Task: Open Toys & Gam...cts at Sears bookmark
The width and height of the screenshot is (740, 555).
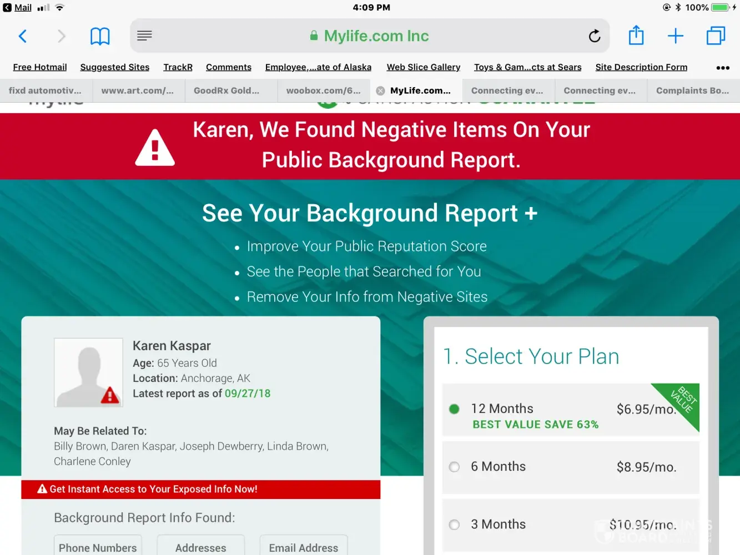Action: 528,67
